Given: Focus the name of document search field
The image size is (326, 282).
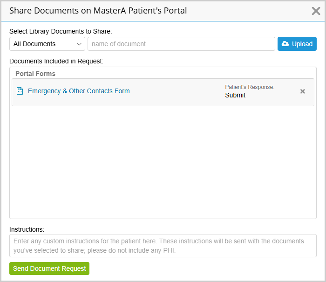Looking at the screenshot, I should click(x=181, y=44).
